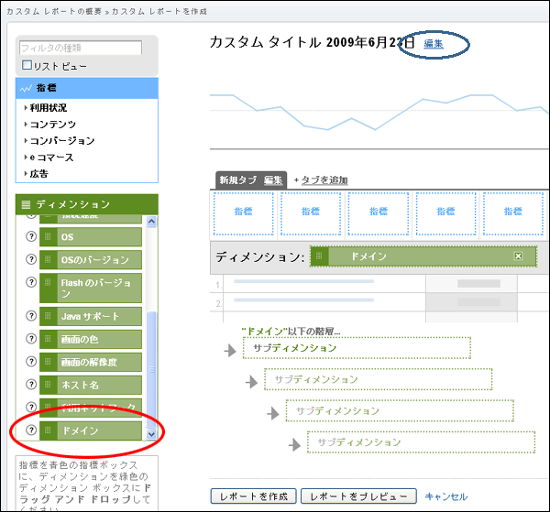Click the キャンセル link

[446, 496]
